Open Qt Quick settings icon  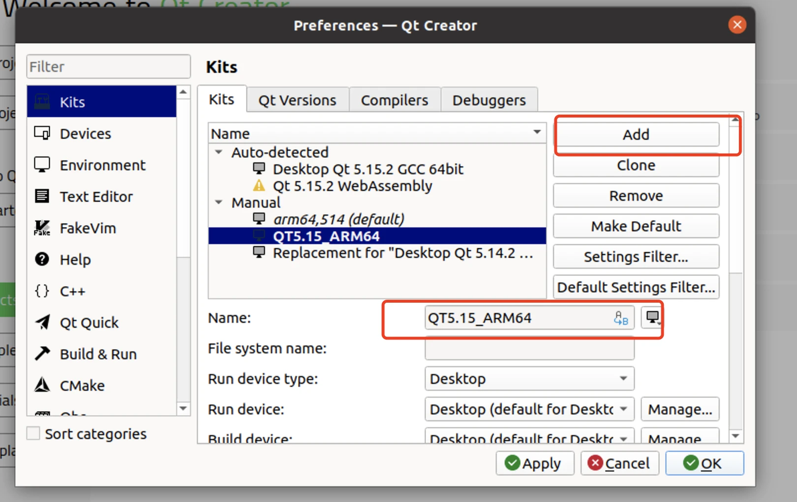[42, 322]
